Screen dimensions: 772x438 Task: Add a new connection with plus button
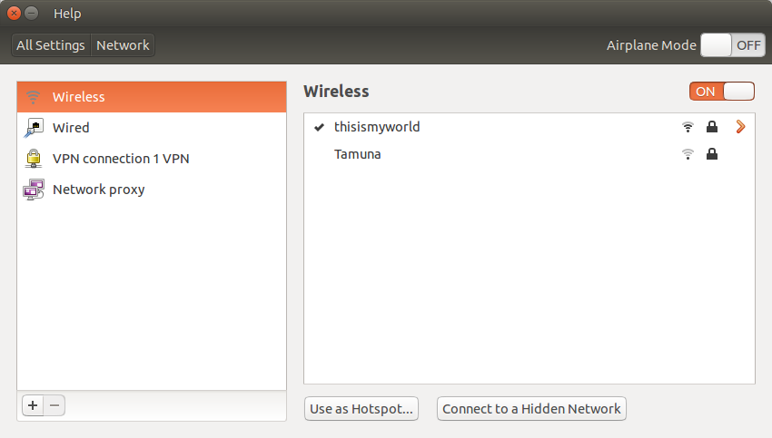tap(33, 405)
